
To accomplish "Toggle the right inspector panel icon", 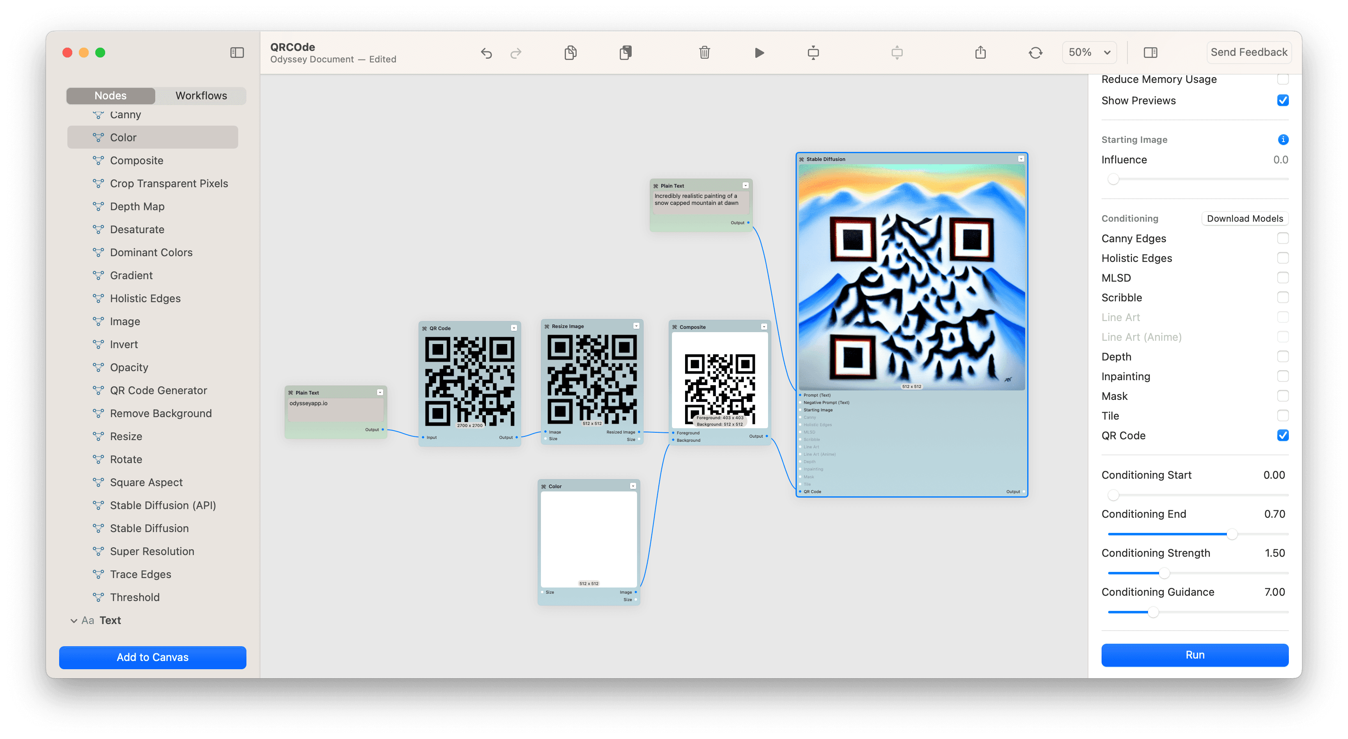I will tap(1150, 53).
